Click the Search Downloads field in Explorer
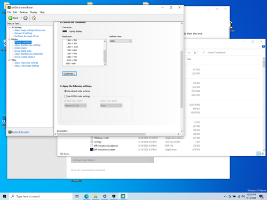 click(x=232, y=53)
